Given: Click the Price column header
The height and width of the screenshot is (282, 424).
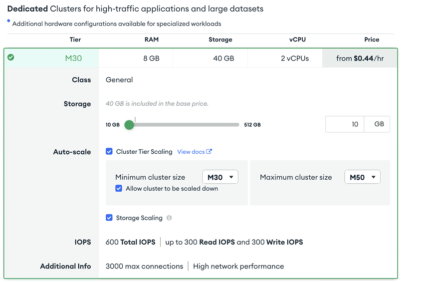Looking at the screenshot, I should pyautogui.click(x=372, y=39).
